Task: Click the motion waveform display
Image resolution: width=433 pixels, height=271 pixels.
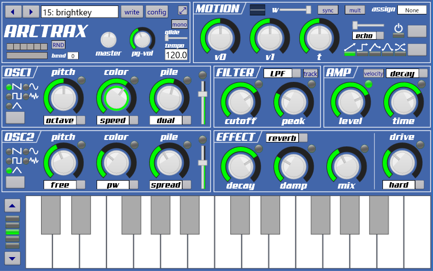Action: click(x=257, y=10)
